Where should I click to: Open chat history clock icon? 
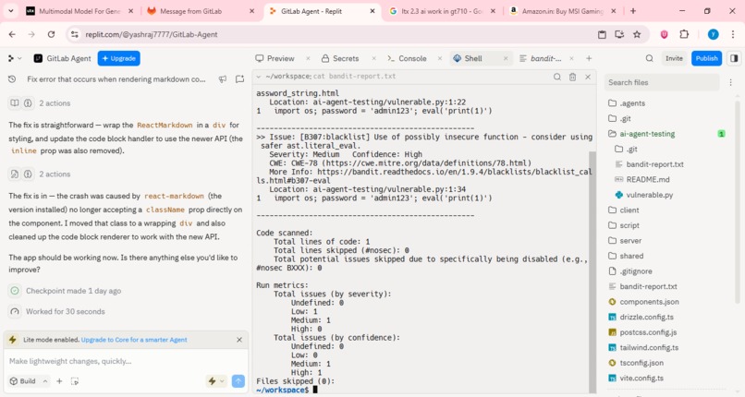click(12, 79)
